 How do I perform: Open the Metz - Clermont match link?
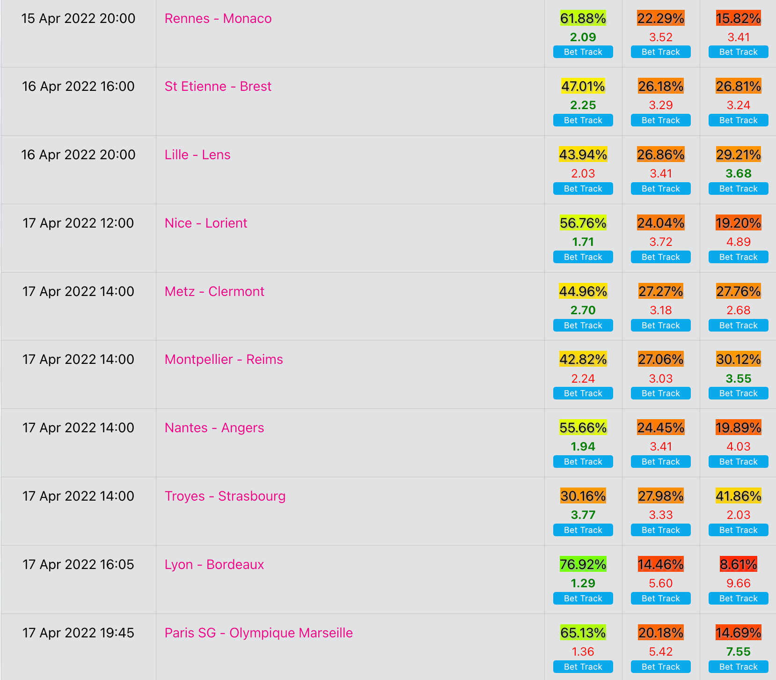point(214,292)
